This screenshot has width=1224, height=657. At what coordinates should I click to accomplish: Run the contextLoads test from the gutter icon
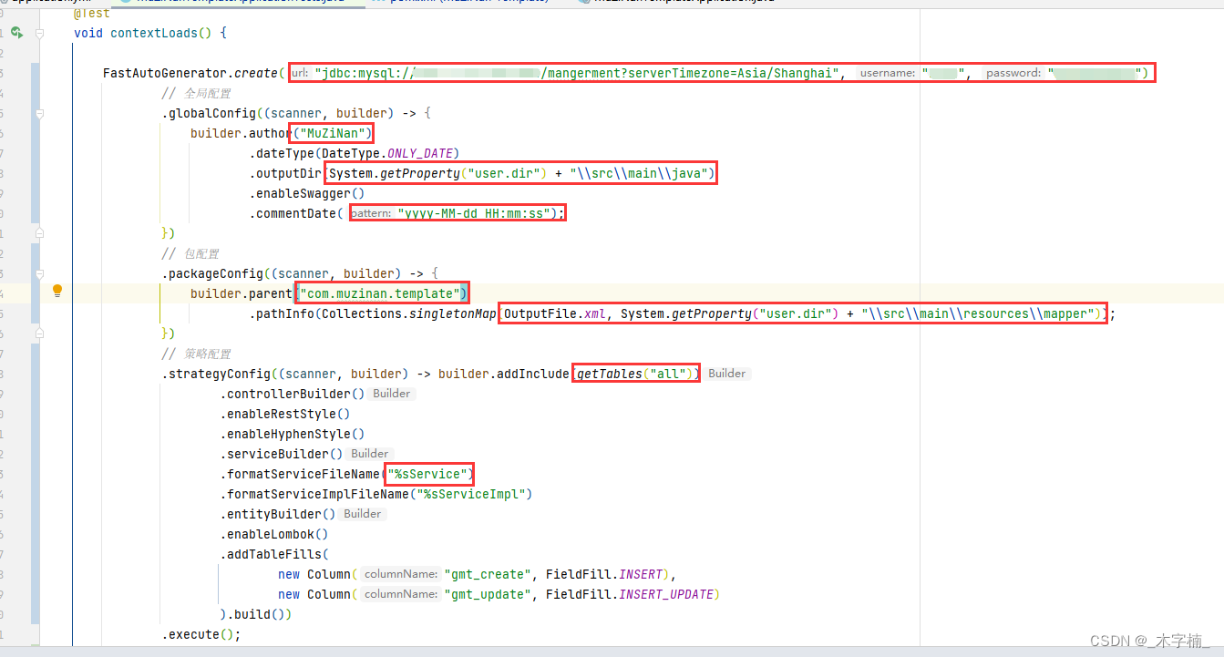[x=16, y=33]
